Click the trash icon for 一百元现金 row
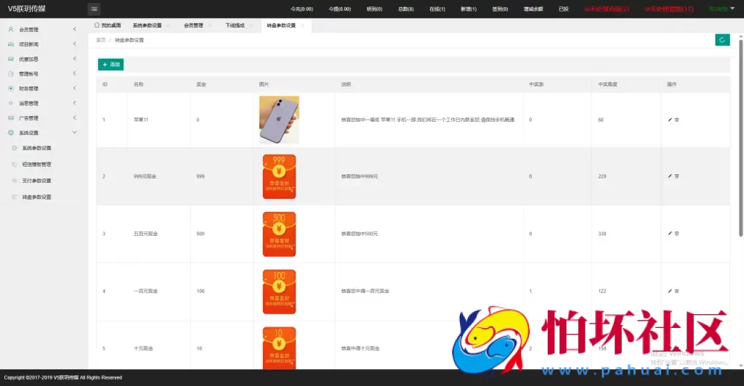744x386 pixels. (677, 291)
